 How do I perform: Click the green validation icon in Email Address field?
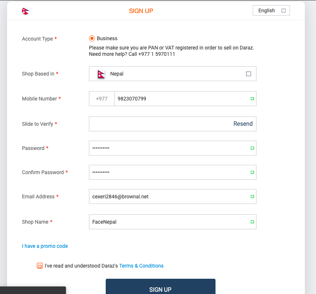click(x=252, y=196)
